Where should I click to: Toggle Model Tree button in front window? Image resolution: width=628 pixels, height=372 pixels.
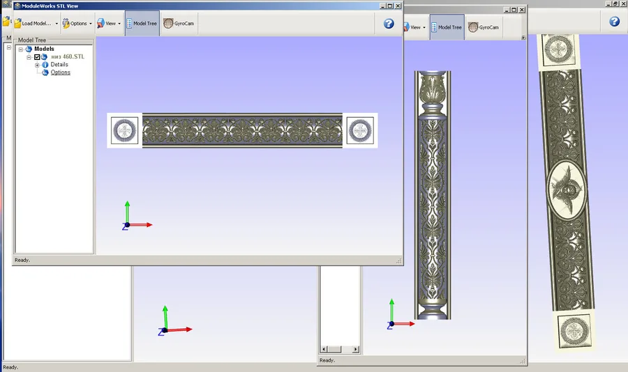142,24
